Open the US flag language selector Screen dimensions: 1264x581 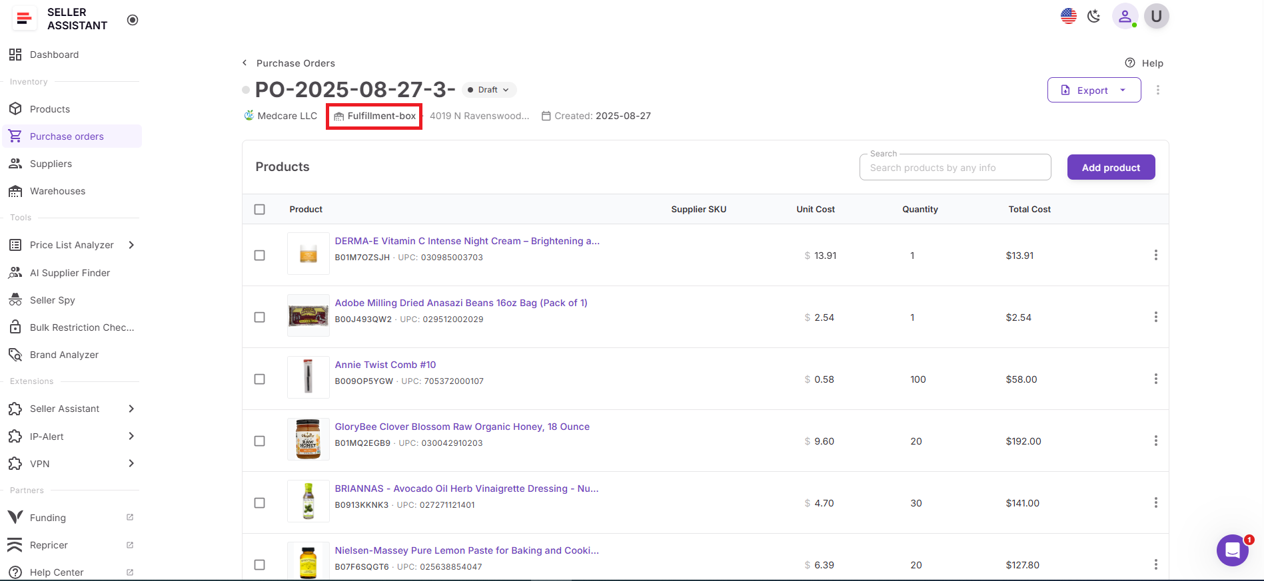pos(1068,17)
